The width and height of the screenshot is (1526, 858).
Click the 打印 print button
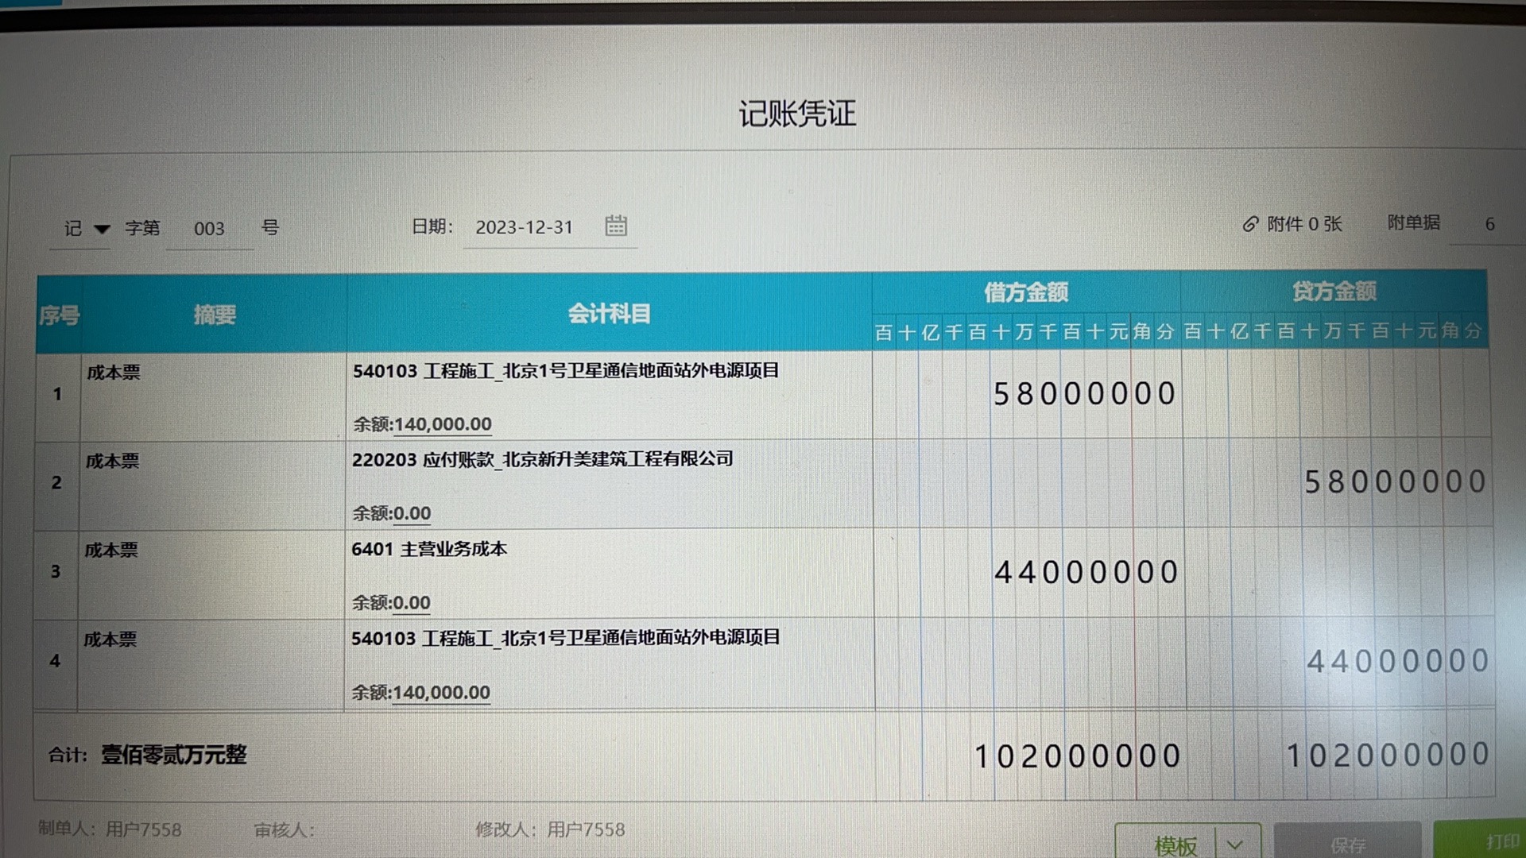point(1496,841)
